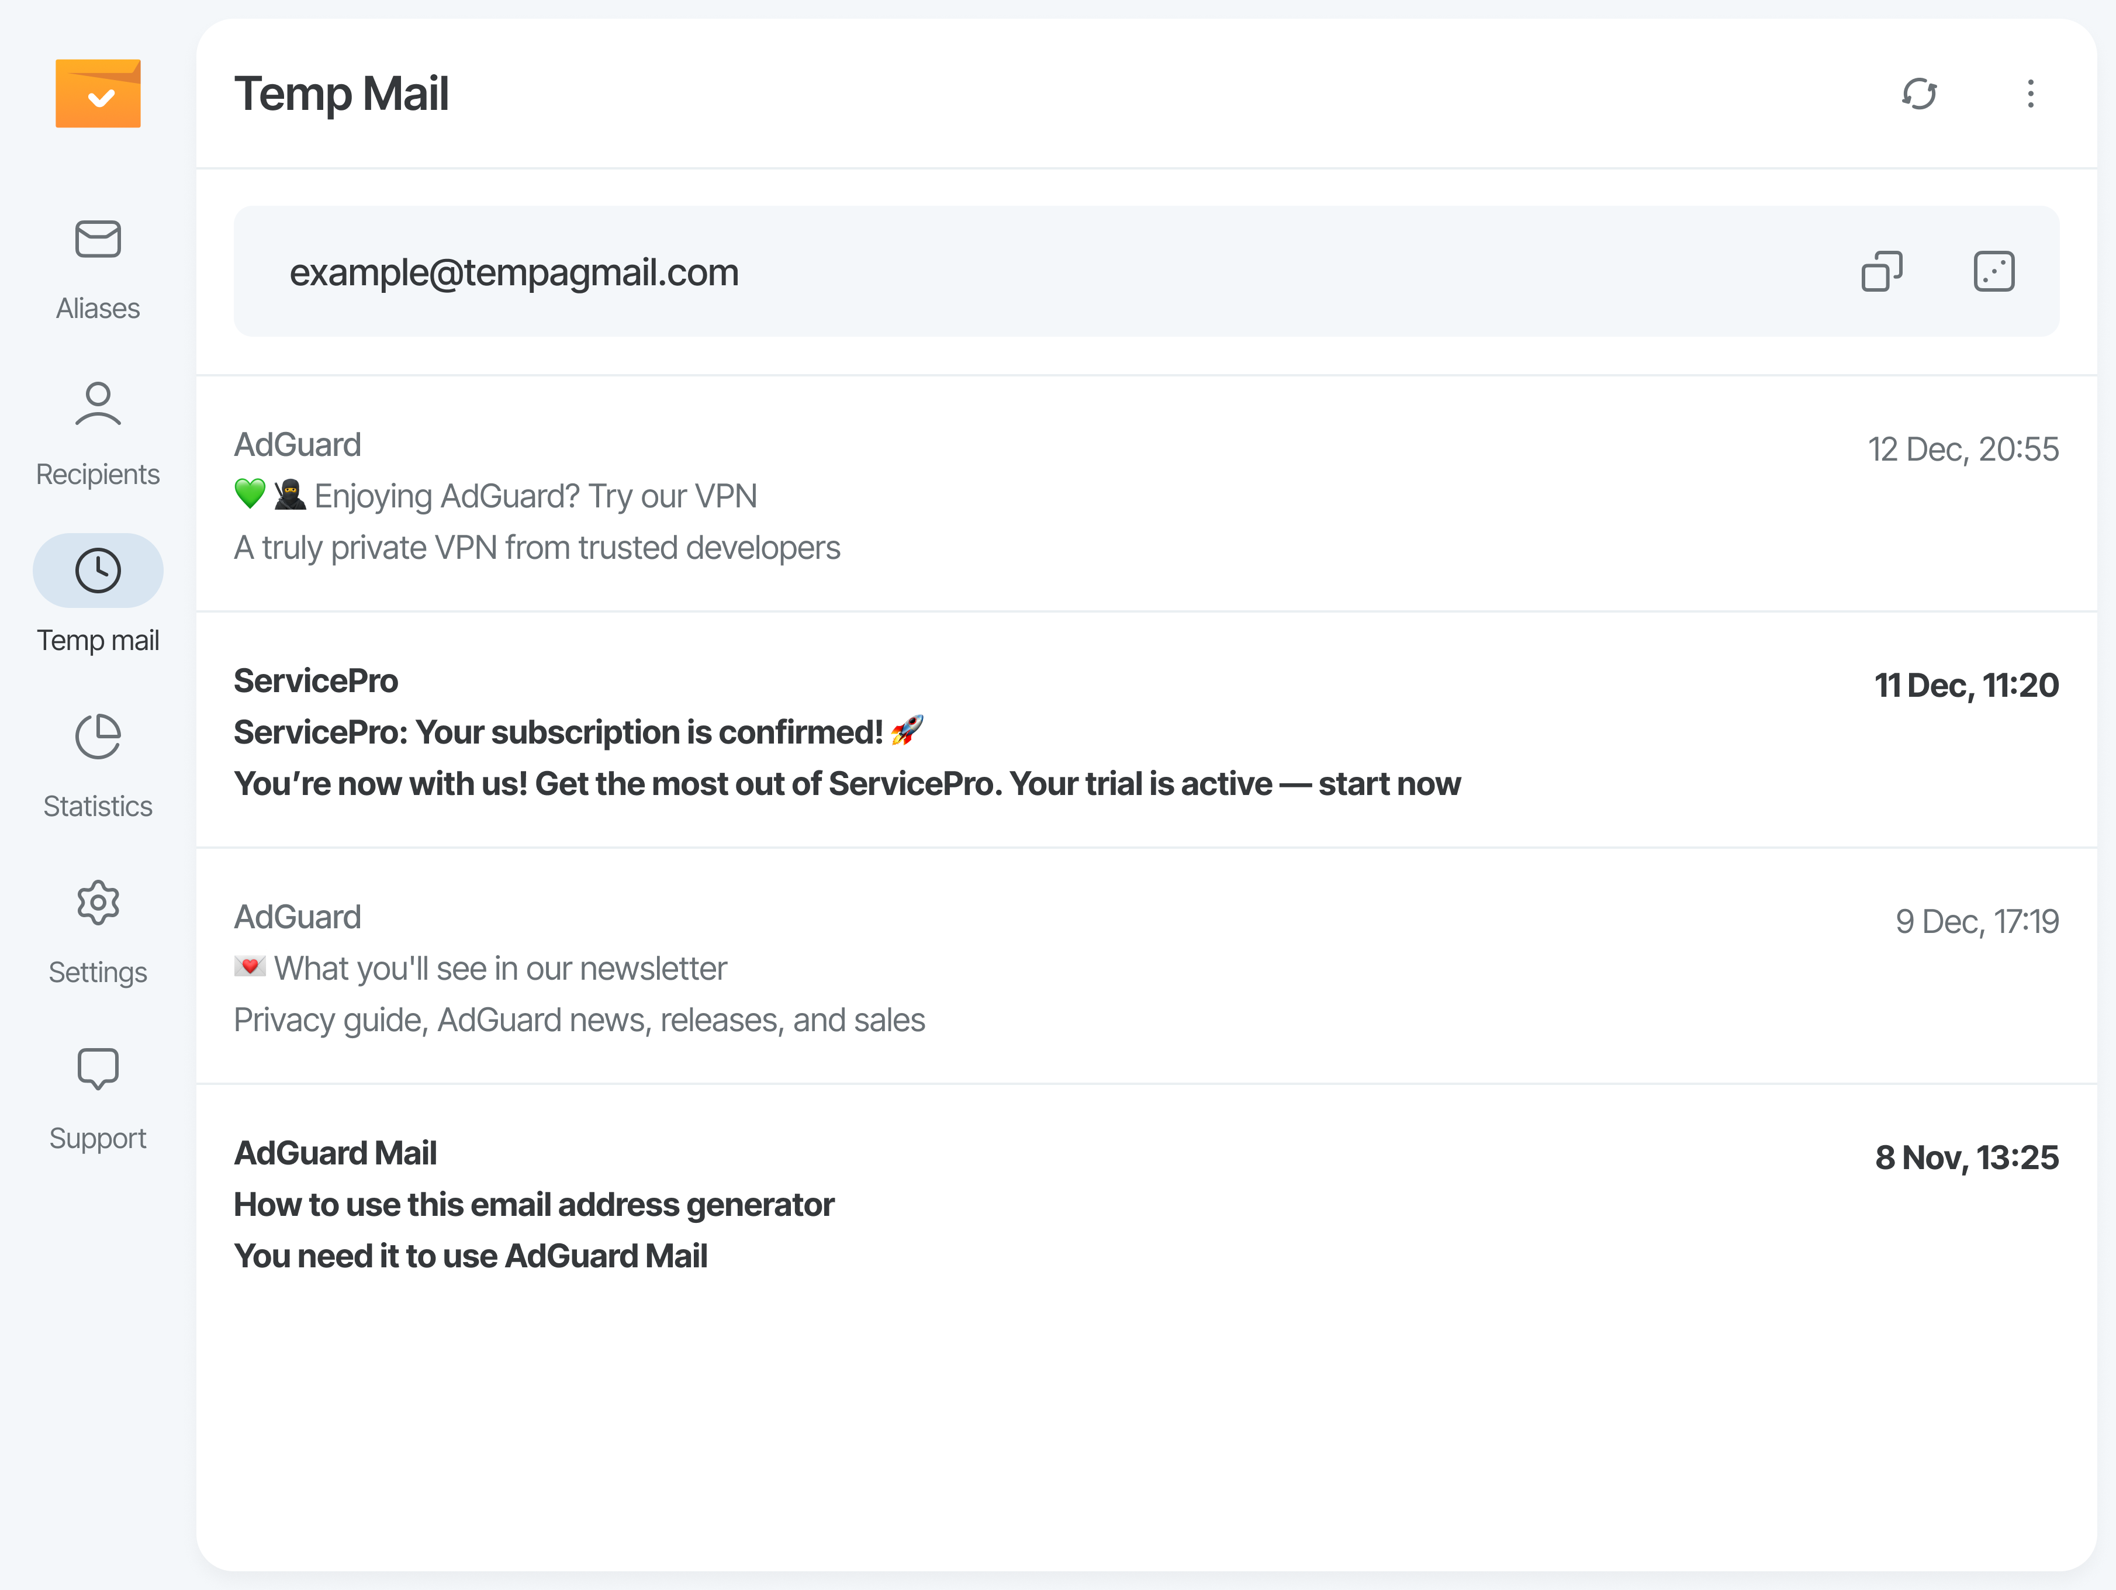Image resolution: width=2116 pixels, height=1590 pixels.
Task: Click the example@tempagmail.com address field
Action: (514, 272)
